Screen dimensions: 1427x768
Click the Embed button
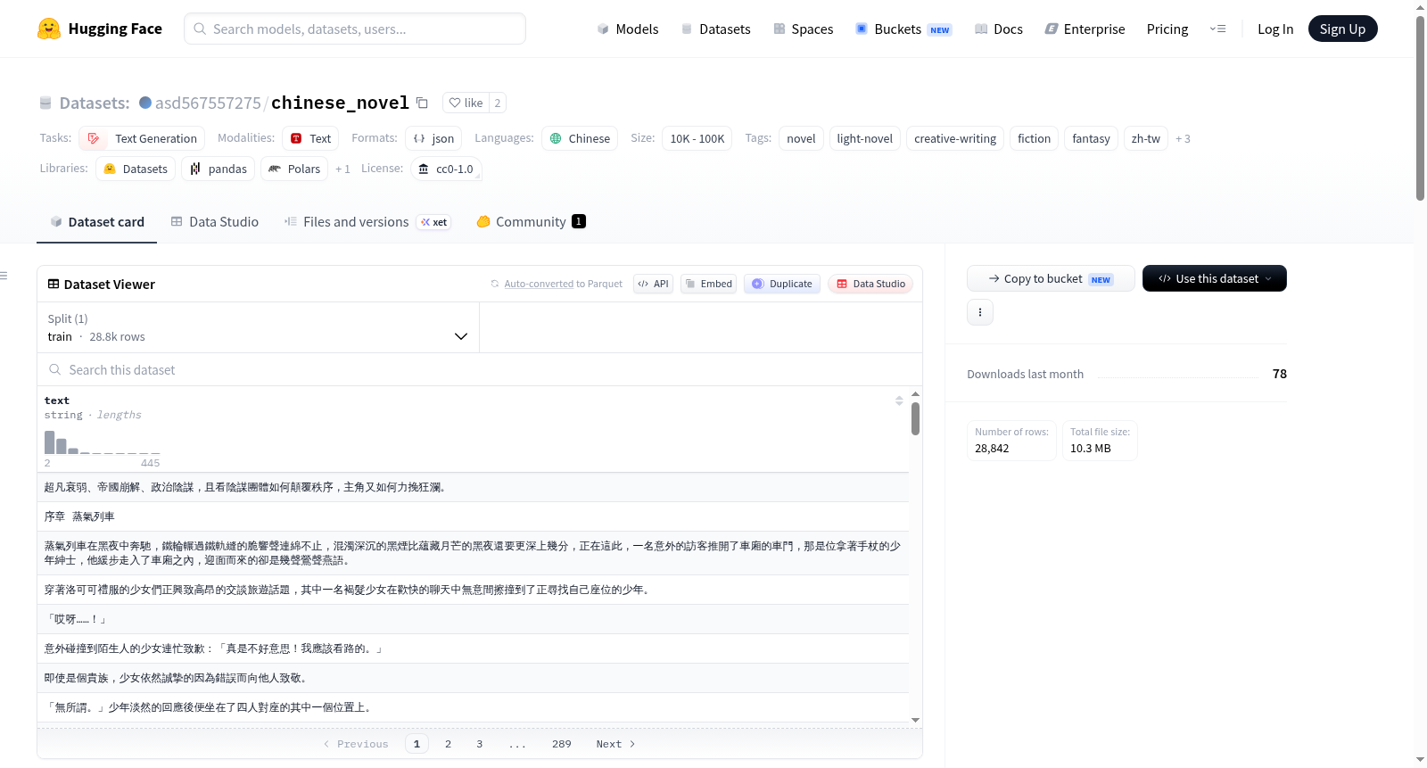click(x=708, y=284)
